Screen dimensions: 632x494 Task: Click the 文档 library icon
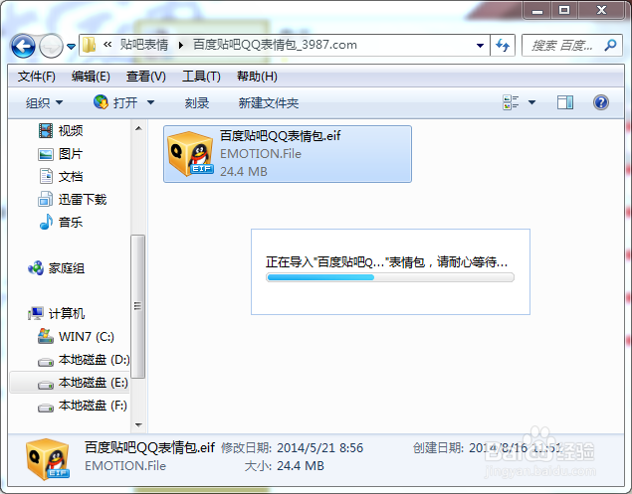[46, 176]
